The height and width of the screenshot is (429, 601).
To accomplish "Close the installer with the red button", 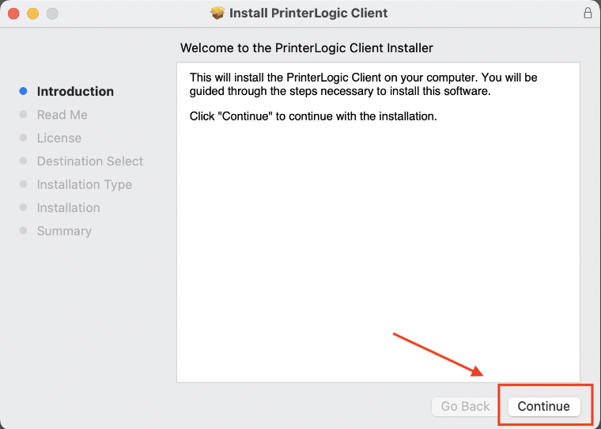I will click(14, 13).
